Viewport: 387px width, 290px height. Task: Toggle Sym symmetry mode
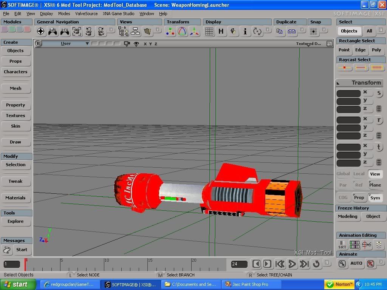click(x=375, y=197)
